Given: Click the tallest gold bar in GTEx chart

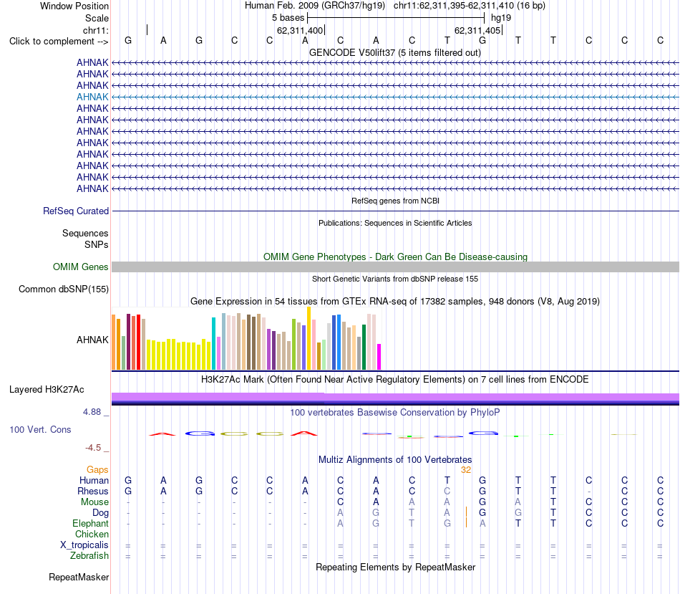Looking at the screenshot, I should (309, 338).
